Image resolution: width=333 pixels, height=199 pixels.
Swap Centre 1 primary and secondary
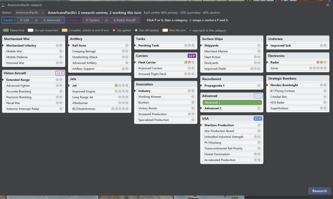(36, 20)
